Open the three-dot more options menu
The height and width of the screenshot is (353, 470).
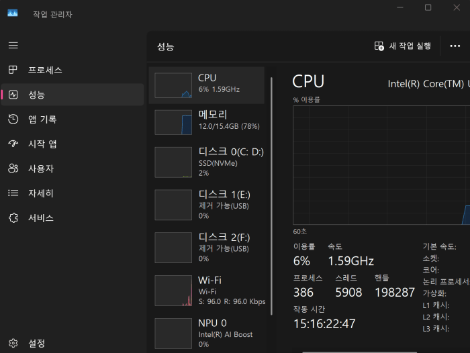[455, 46]
